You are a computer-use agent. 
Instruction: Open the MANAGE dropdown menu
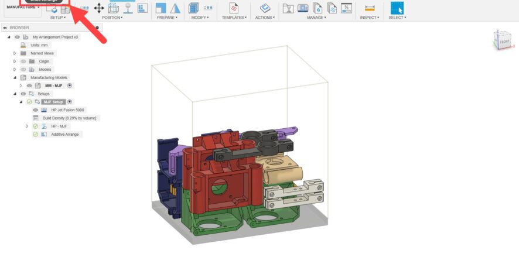(317, 18)
